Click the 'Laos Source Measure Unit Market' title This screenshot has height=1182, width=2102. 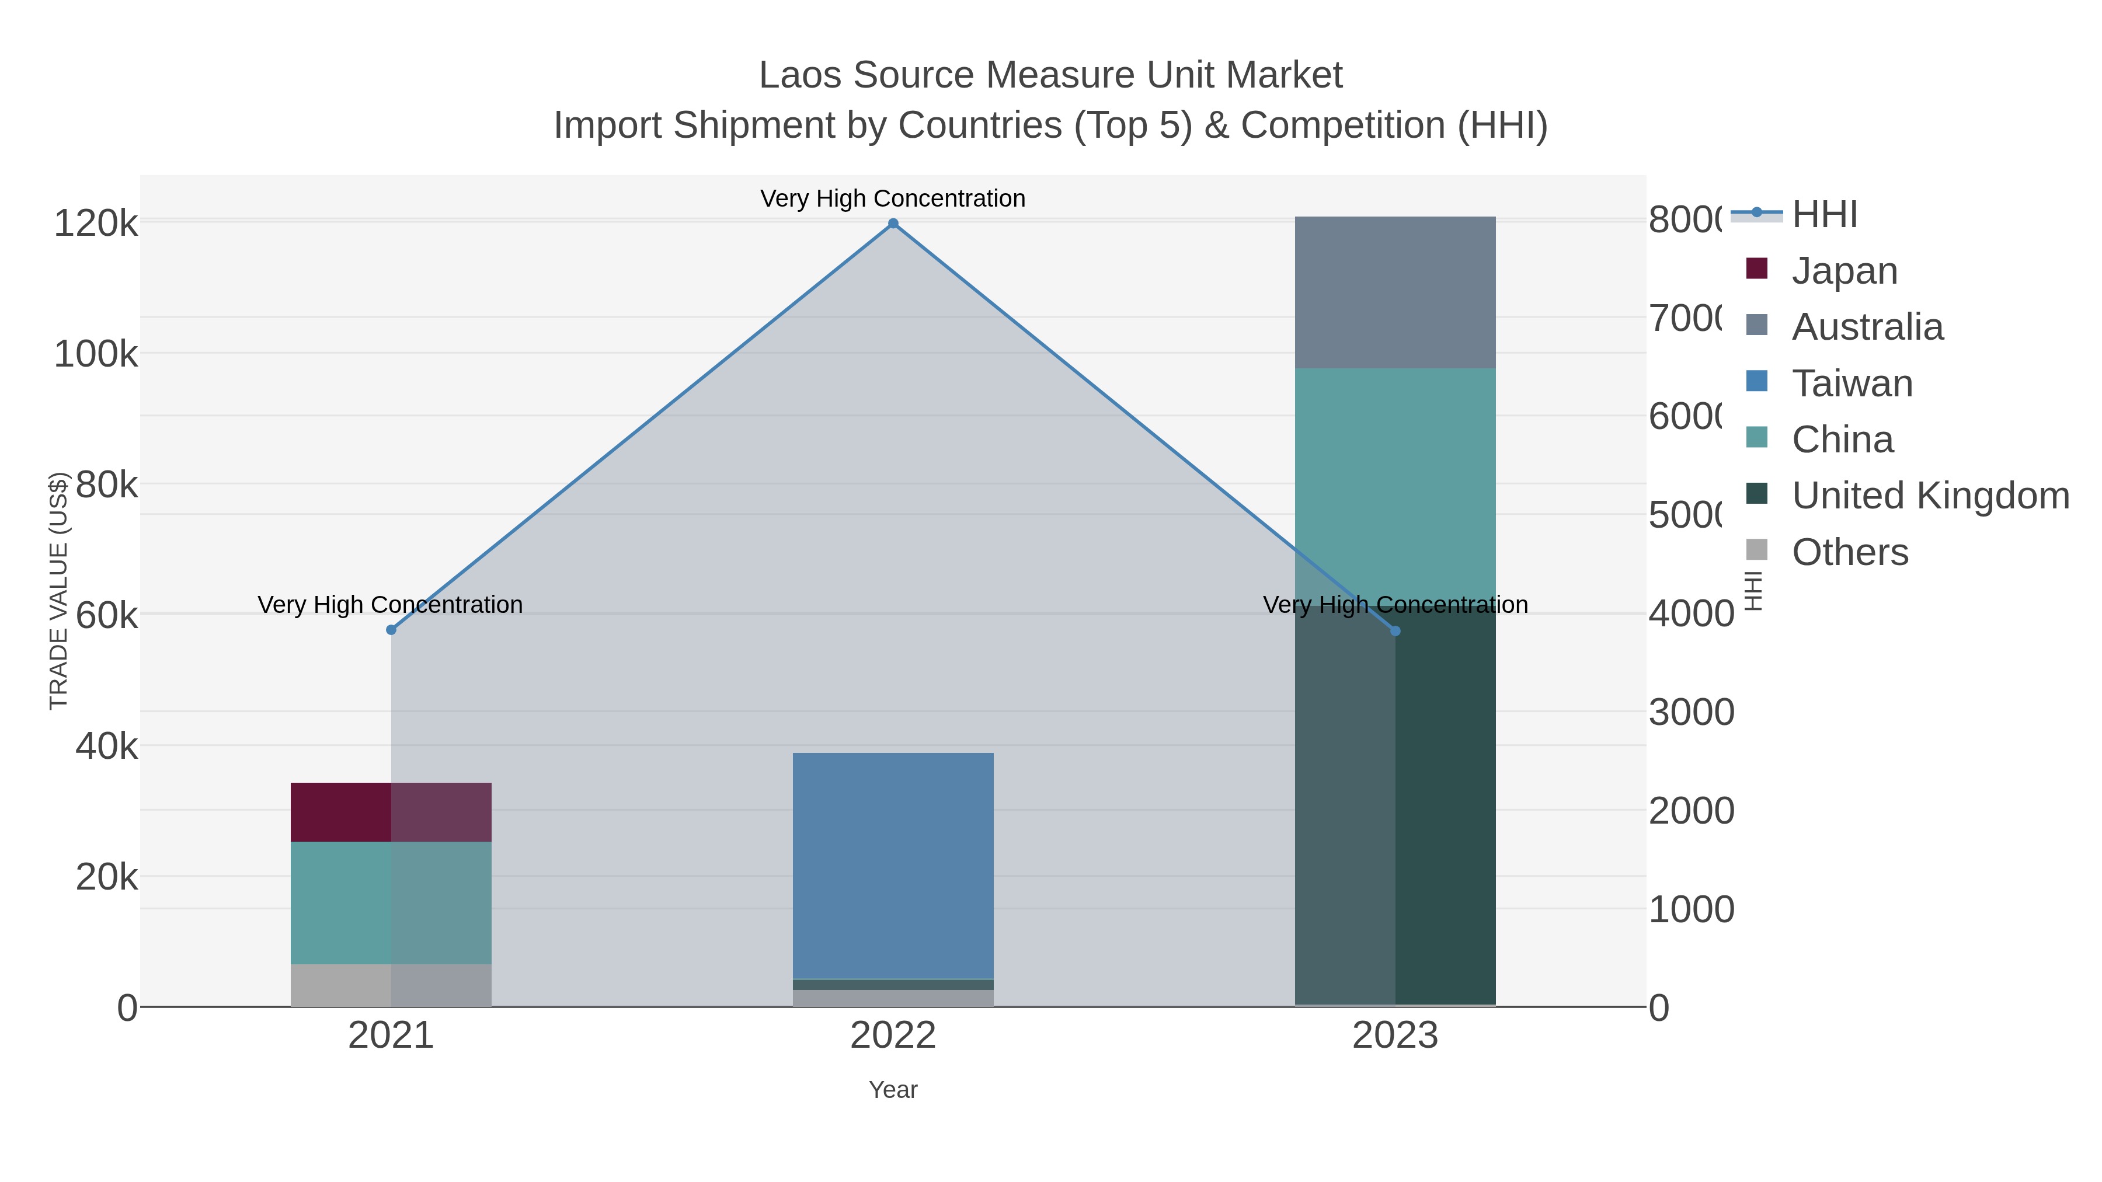[1050, 75]
